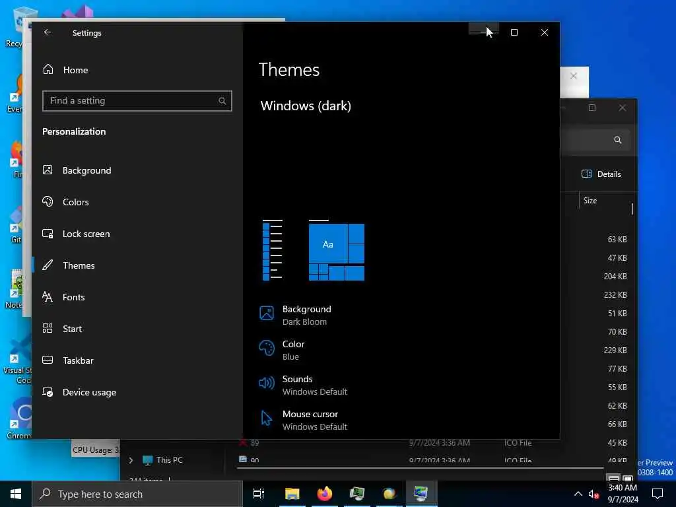Image resolution: width=676 pixels, height=507 pixels.
Task: Expand This PC in File Explorer tree
Action: click(x=131, y=460)
